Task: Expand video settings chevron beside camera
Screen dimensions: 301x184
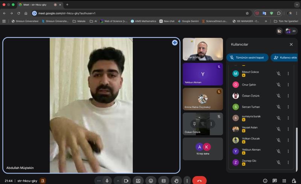Action: pos(118,181)
